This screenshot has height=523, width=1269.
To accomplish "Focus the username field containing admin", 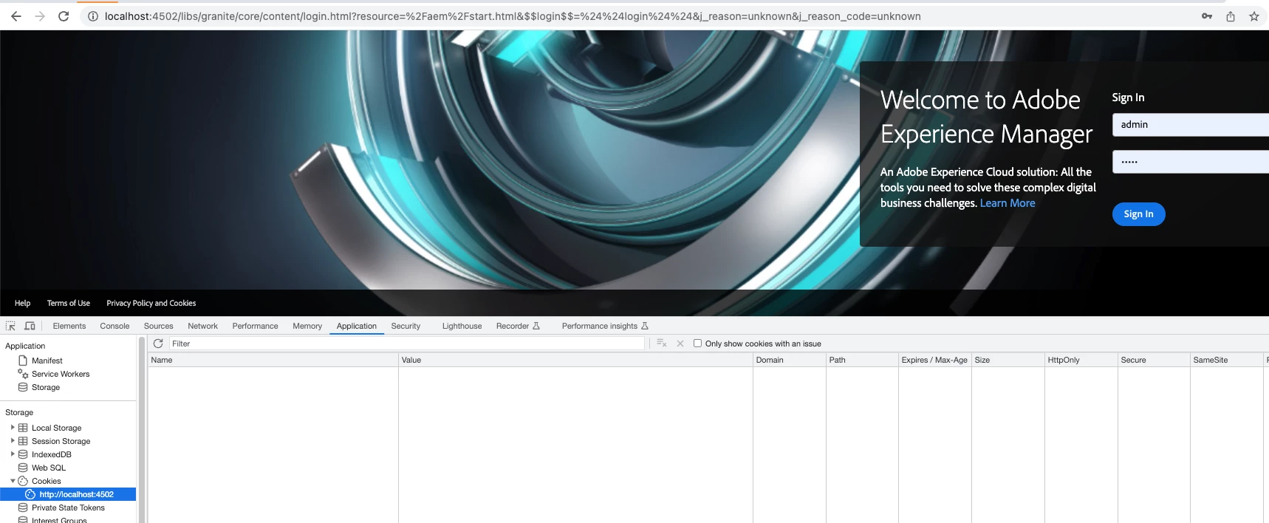I will 1191,125.
